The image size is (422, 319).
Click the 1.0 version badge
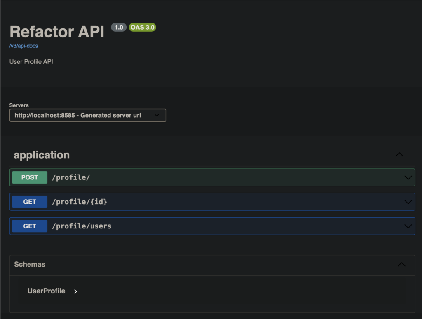click(x=119, y=27)
